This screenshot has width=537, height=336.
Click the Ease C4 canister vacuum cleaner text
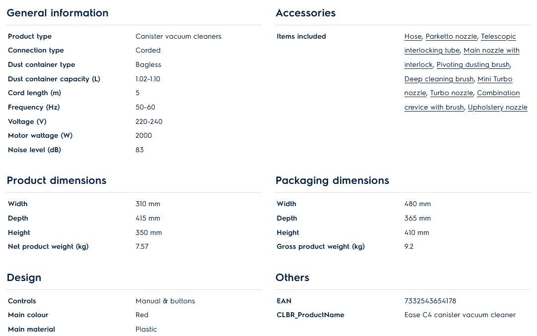[x=460, y=315]
